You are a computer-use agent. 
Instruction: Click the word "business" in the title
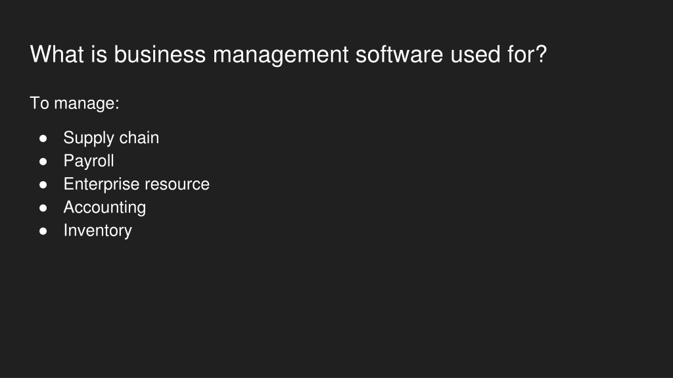pyautogui.click(x=160, y=54)
